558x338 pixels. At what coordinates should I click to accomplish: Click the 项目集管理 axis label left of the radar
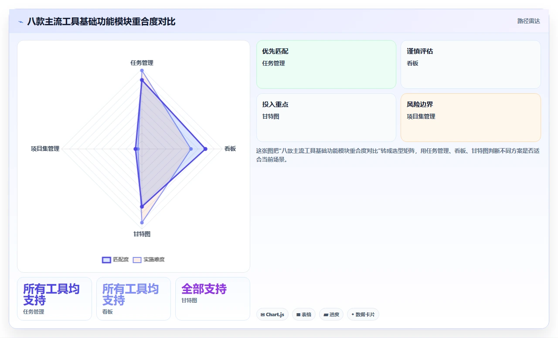(x=45, y=149)
